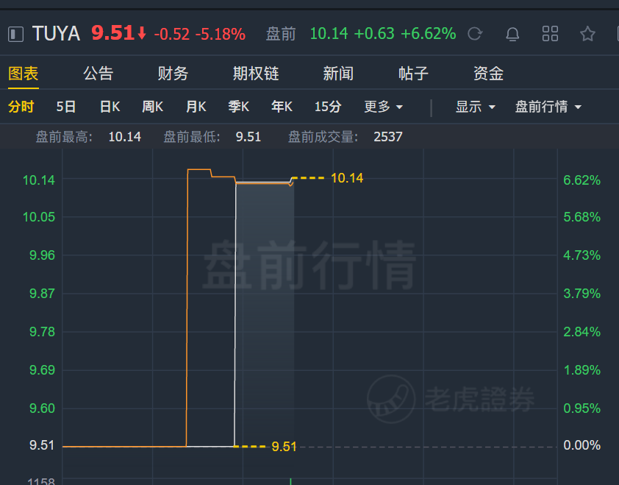Click the 盘前最低 value 9.51

coord(248,137)
